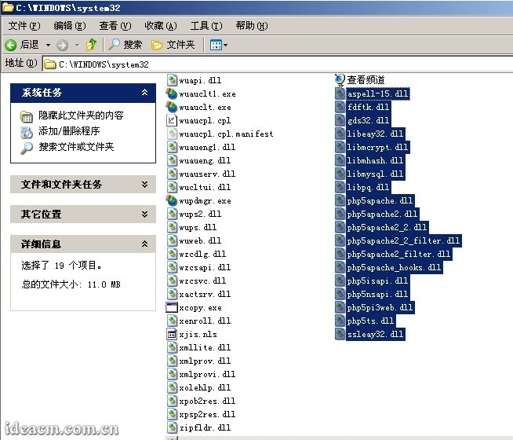Select the 查看频道 shortcut icon
The height and width of the screenshot is (440, 513).
click(x=340, y=79)
